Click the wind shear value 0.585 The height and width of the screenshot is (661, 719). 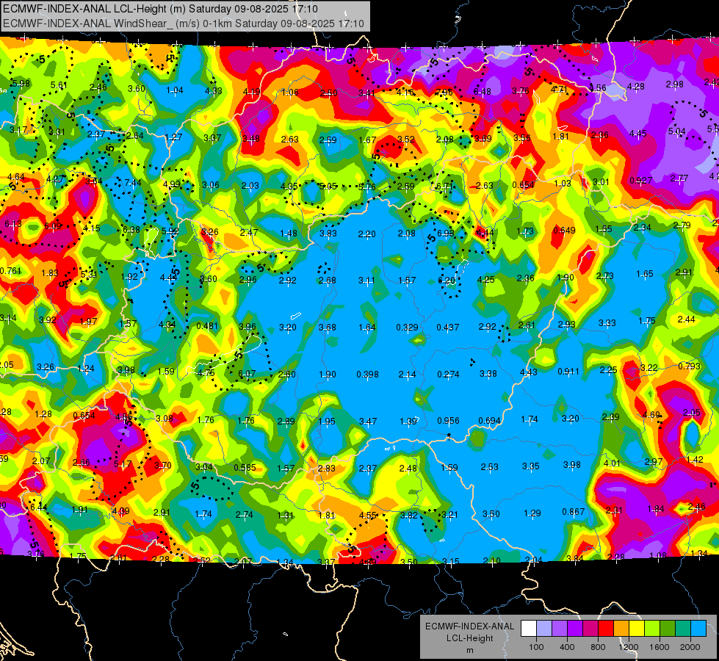pos(245,467)
